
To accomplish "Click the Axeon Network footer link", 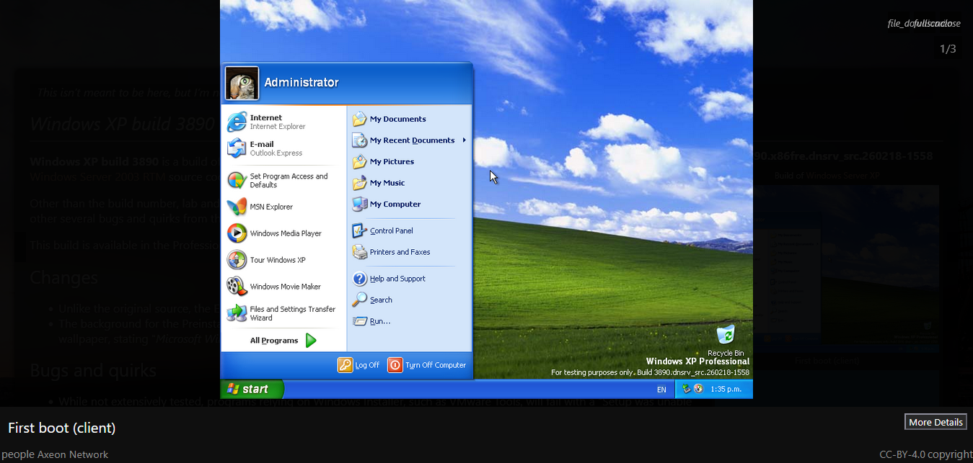I will tap(73, 454).
